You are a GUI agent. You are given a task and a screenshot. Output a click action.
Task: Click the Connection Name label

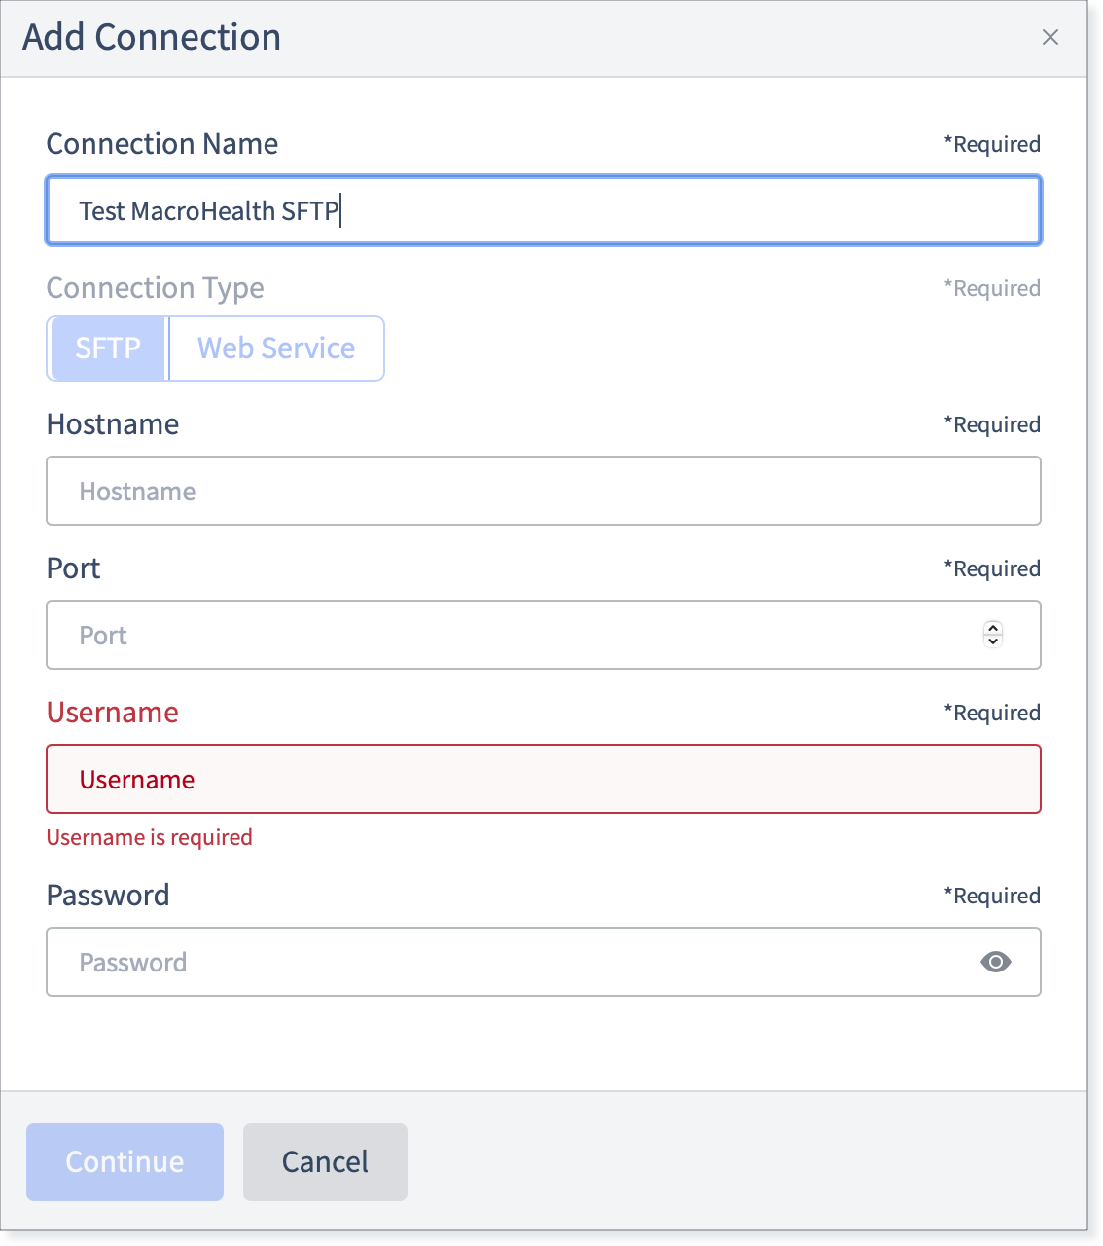162,144
